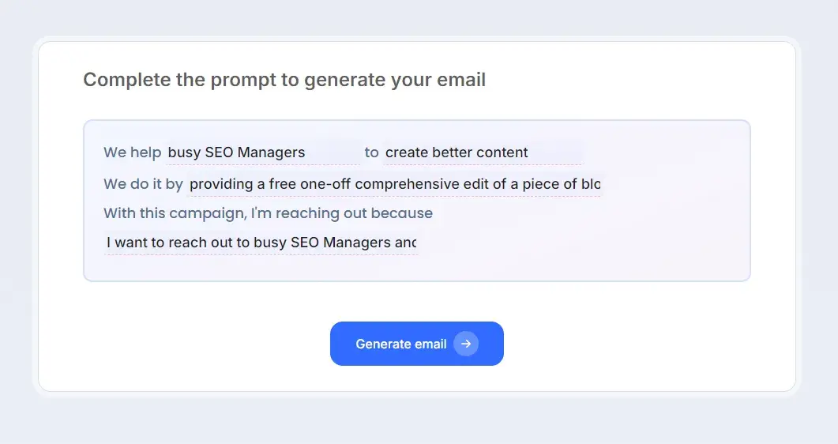Screen dimensions: 838x444
Task: Click the word "email" in the heading
Action: 464,80
